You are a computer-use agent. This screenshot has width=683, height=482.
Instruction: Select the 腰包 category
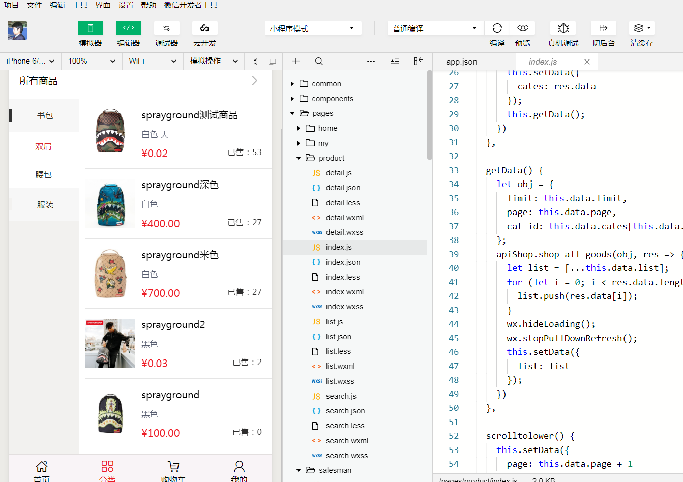click(44, 175)
